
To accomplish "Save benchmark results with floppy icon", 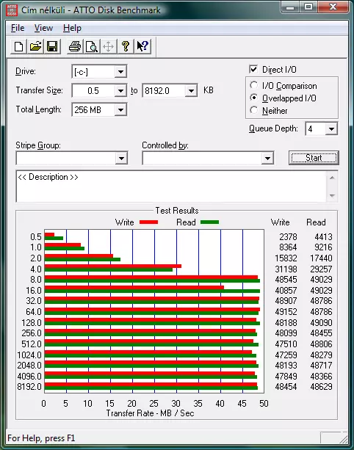I will pyautogui.click(x=52, y=46).
